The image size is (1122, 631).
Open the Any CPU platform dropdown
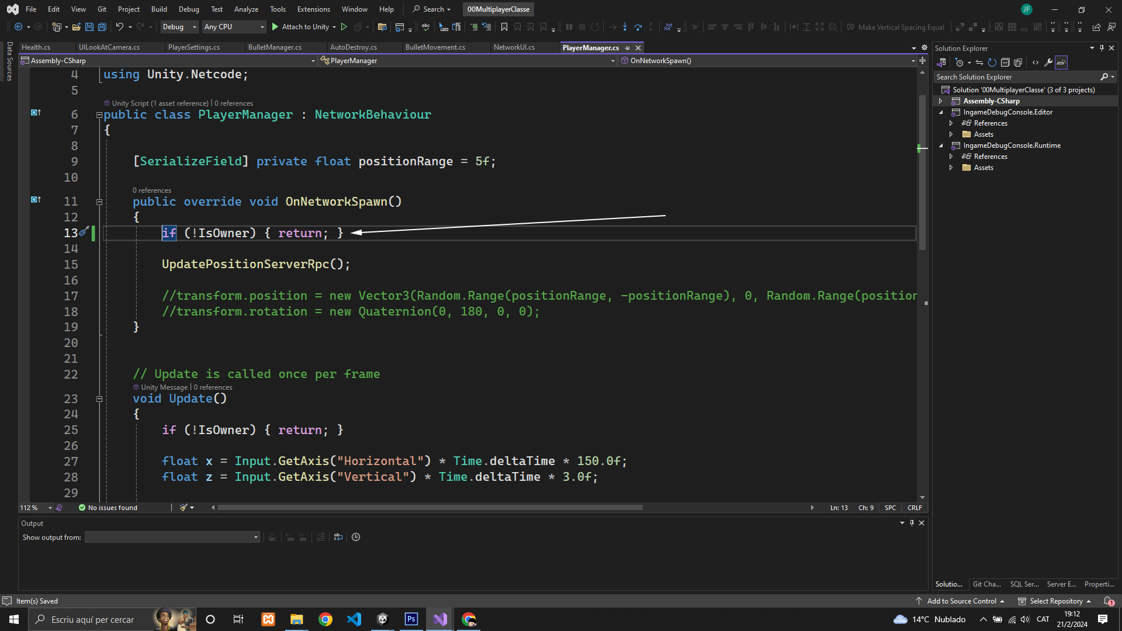tap(234, 27)
